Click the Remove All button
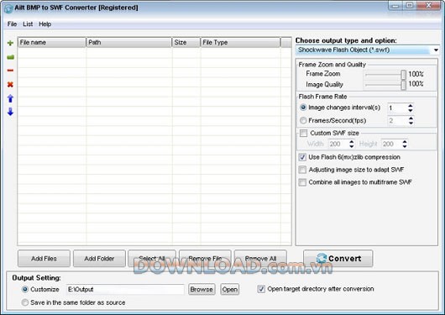 point(260,259)
